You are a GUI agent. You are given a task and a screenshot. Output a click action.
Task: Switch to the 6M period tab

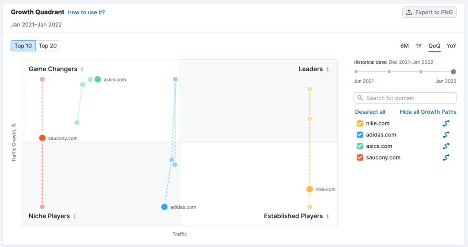[404, 46]
